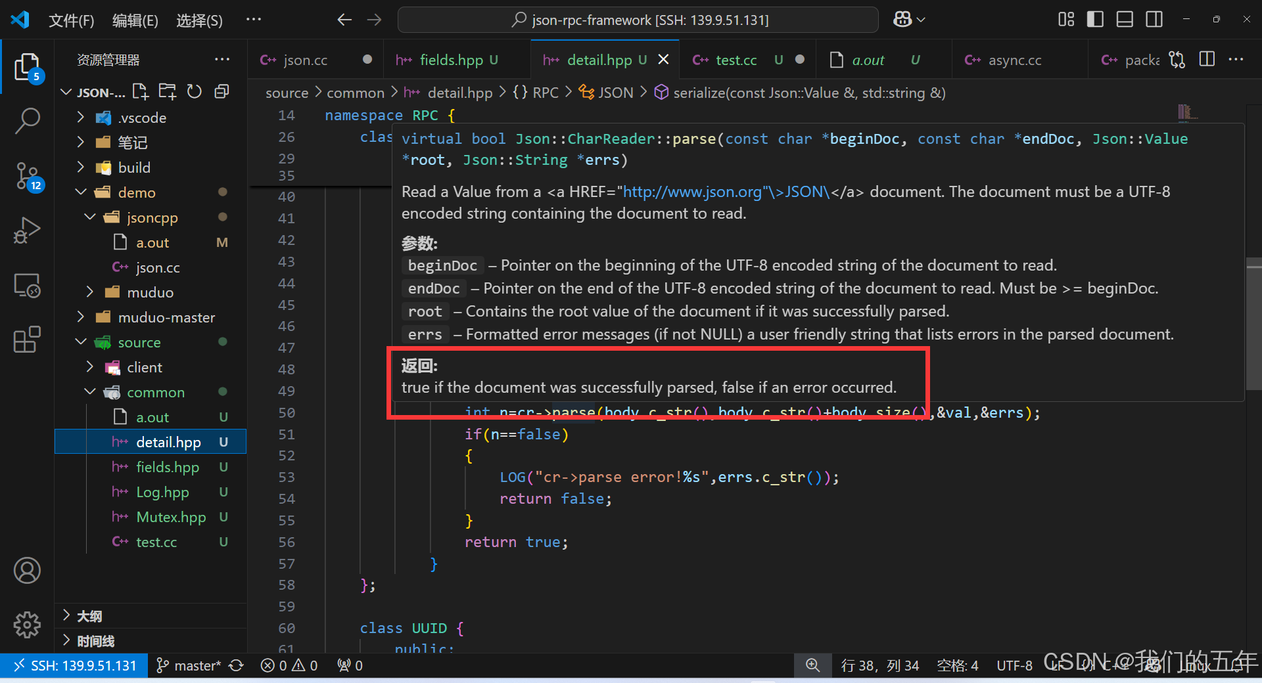The width and height of the screenshot is (1262, 683).
Task: Expand the client folder
Action: (x=150, y=367)
